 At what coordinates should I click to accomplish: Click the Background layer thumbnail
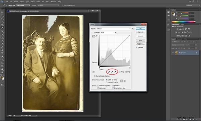click(x=177, y=52)
